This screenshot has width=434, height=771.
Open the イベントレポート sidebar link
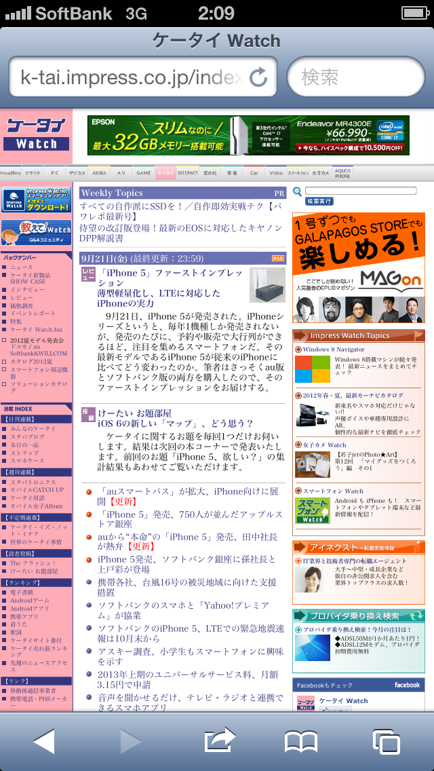33,314
